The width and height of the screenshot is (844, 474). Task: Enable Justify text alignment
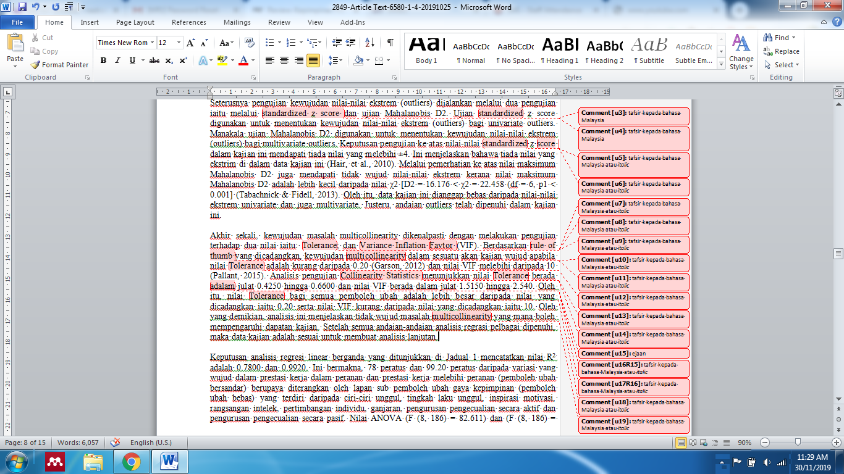click(313, 60)
